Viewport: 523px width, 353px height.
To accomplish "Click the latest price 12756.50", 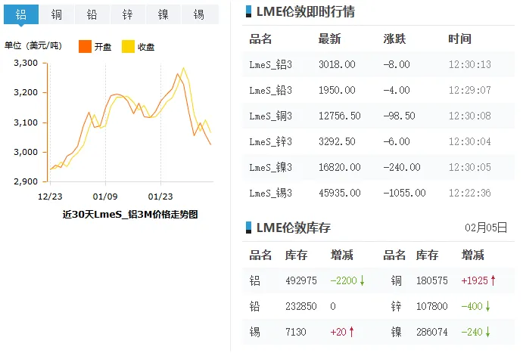I will click(340, 116).
